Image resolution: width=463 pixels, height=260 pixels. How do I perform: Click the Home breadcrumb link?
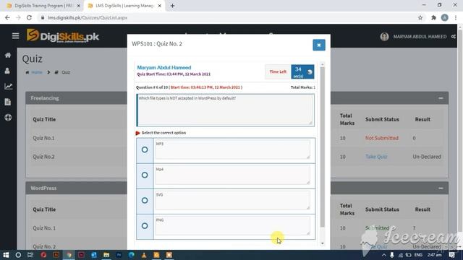tap(37, 72)
